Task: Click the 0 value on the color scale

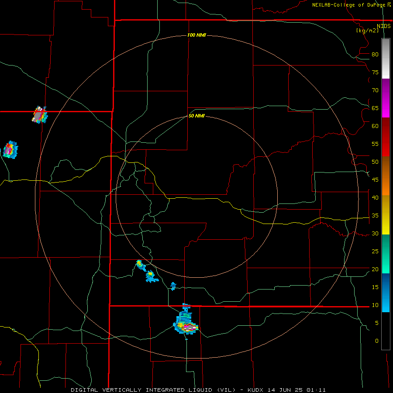Action: 377,341
